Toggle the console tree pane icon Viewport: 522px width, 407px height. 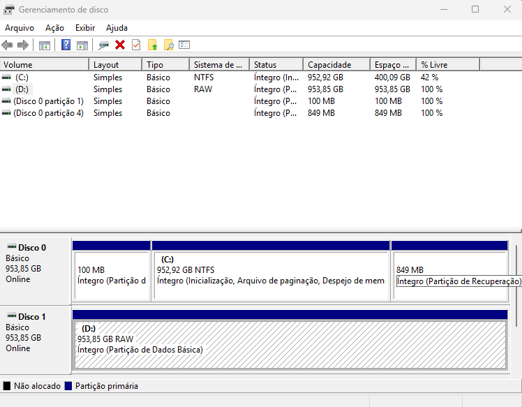tap(44, 45)
